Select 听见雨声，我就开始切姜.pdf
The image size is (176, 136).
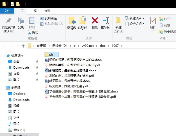(67, 86)
